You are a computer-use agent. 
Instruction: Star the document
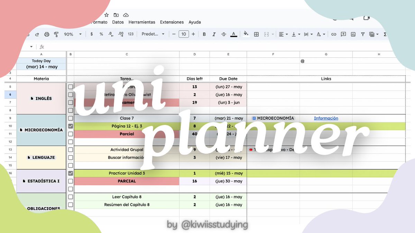(107, 15)
